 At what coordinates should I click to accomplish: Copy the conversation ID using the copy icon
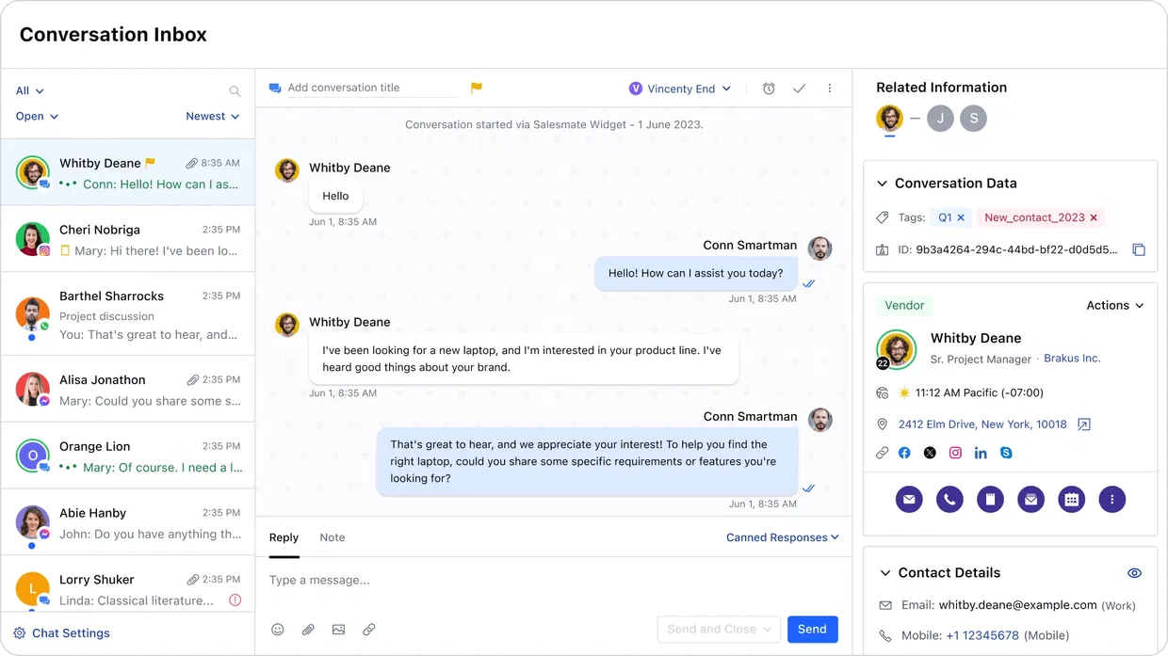1139,249
